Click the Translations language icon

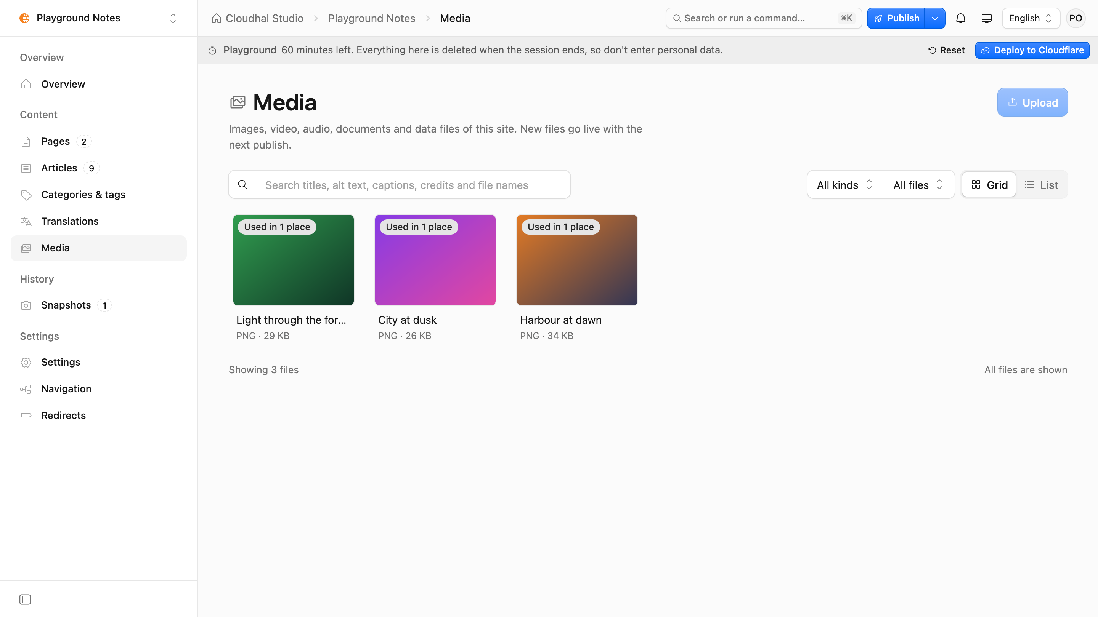[x=26, y=221]
